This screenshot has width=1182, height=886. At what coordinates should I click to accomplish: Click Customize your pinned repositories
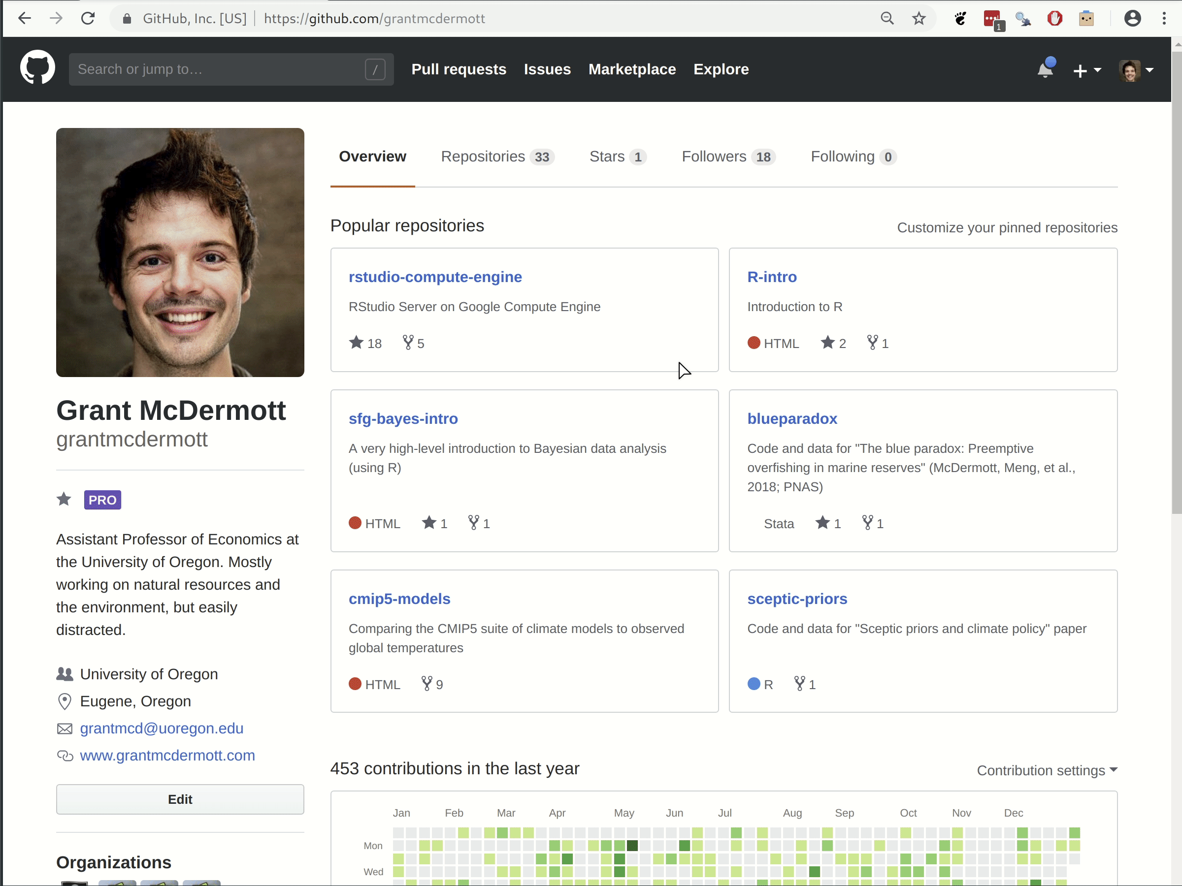tap(1007, 227)
